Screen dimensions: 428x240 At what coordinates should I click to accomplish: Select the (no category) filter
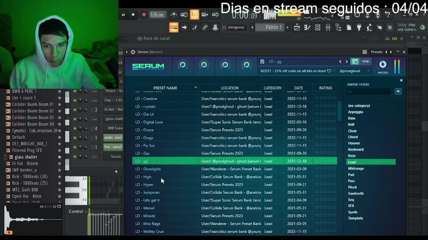tap(359, 106)
